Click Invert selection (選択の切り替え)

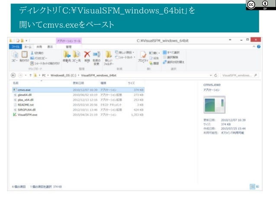click(173, 62)
